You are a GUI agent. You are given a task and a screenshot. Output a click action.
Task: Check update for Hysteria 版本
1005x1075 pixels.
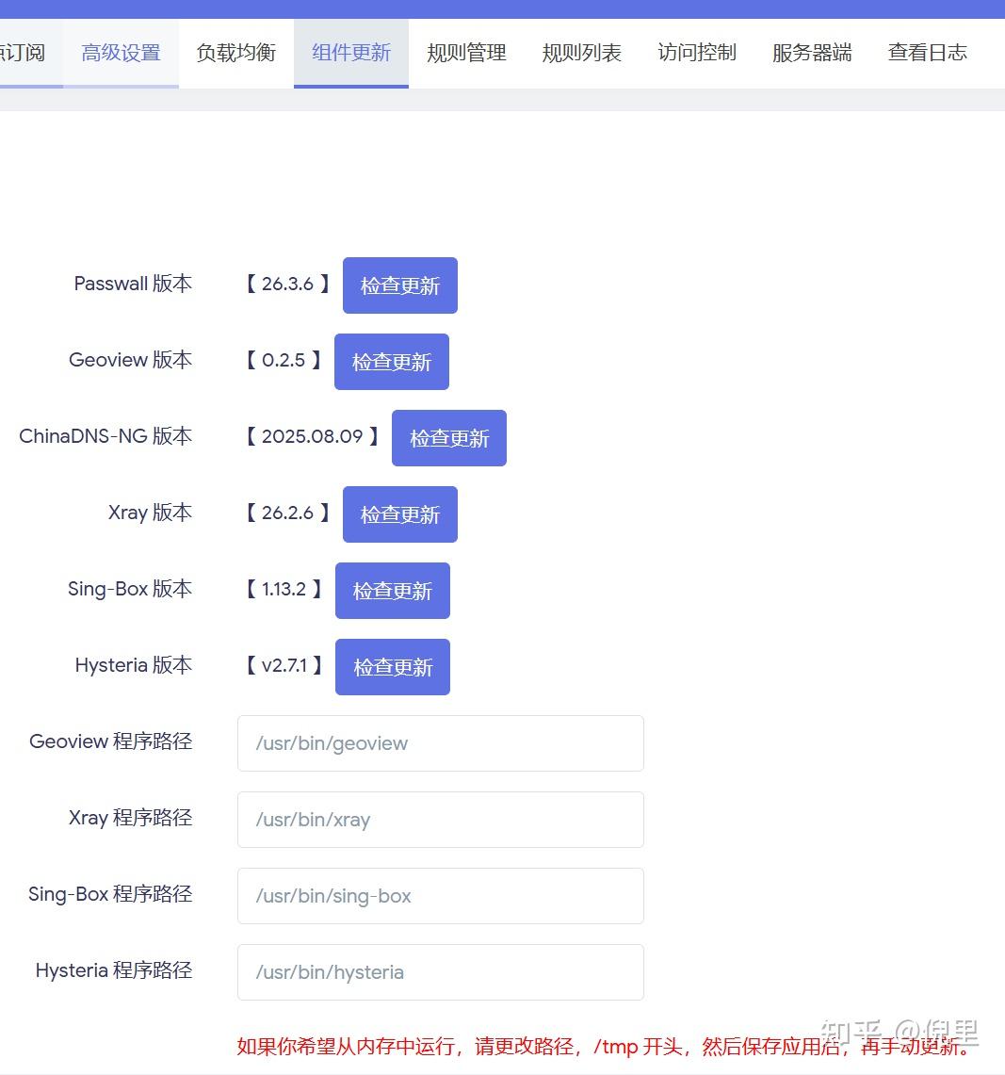pyautogui.click(x=392, y=667)
